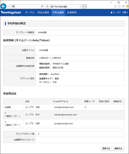Screen dimensions: 129x154
Task: Open the ポータル menu item
Action: click(x=30, y=12)
